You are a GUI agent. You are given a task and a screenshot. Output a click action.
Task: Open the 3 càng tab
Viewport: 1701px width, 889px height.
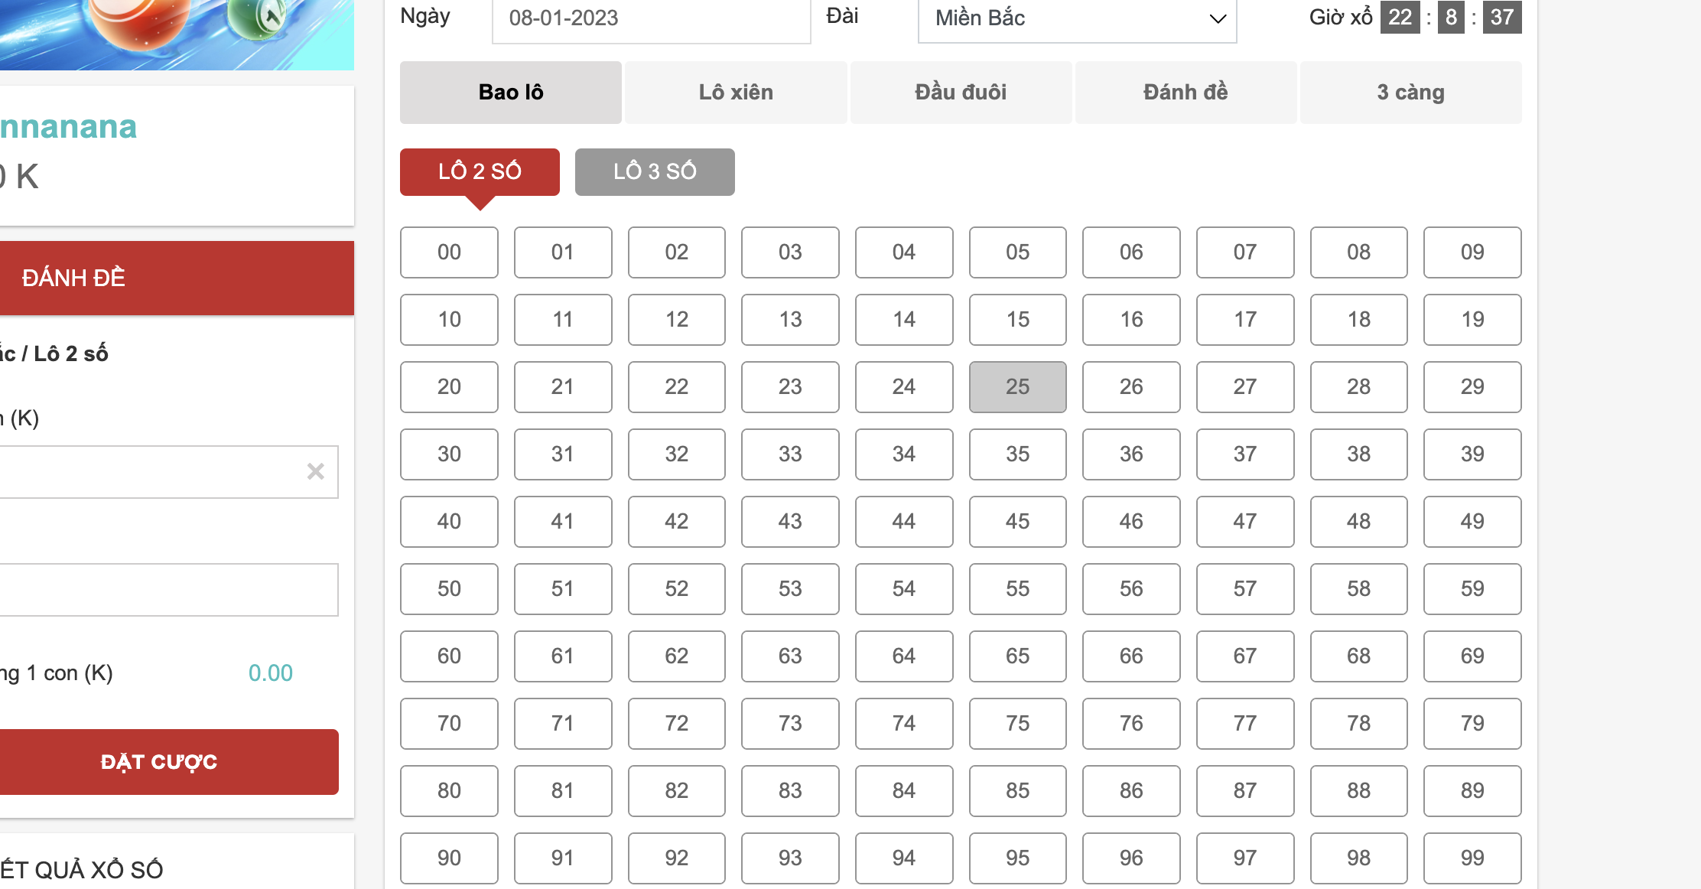pyautogui.click(x=1410, y=93)
